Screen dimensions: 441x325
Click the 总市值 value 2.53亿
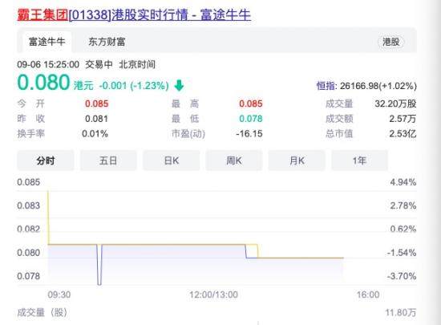[403, 133]
